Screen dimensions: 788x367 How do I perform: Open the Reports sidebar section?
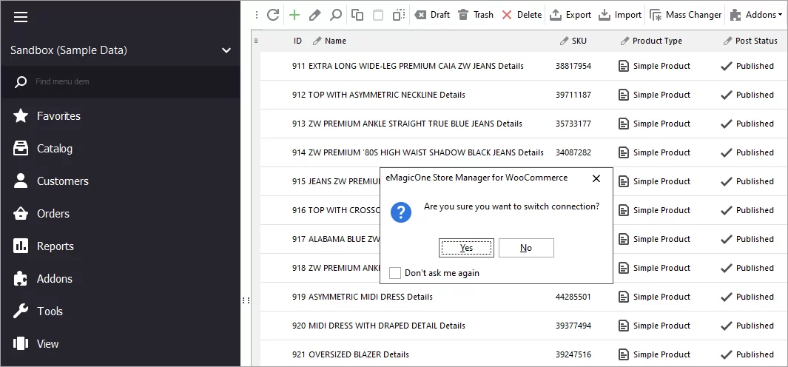tap(55, 246)
